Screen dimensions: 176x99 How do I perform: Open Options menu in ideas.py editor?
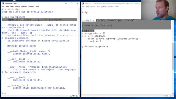point(104,7)
